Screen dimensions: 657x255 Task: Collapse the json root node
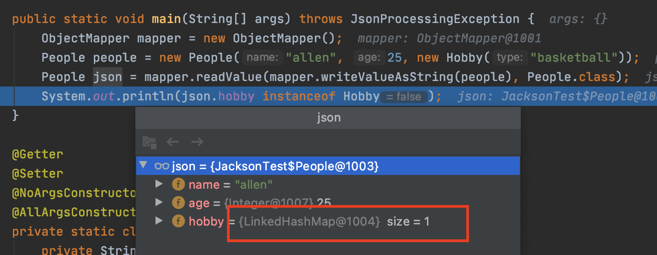coord(144,166)
